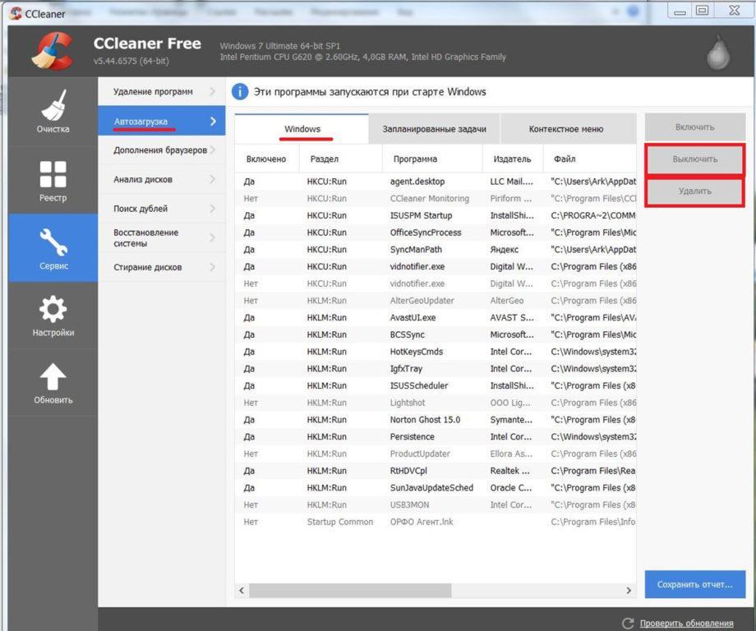The height and width of the screenshot is (631, 756).
Task: Select the USB3MON entry
Action: coord(436,505)
